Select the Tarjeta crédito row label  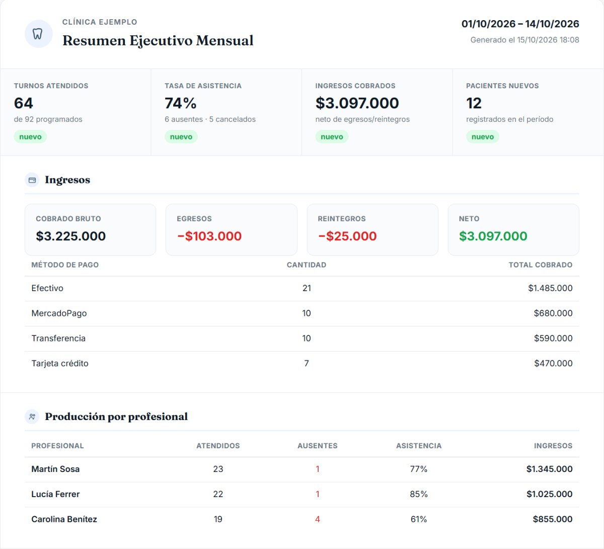[x=60, y=364]
